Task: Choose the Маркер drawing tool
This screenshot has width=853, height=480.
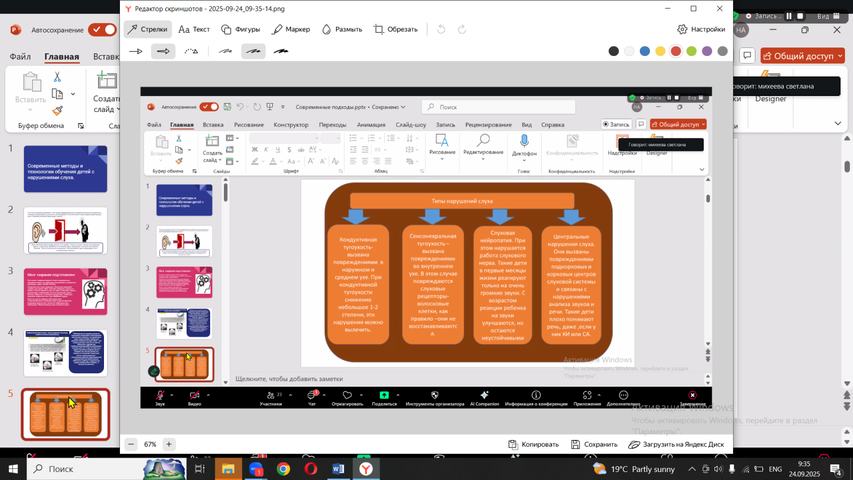Action: (291, 29)
